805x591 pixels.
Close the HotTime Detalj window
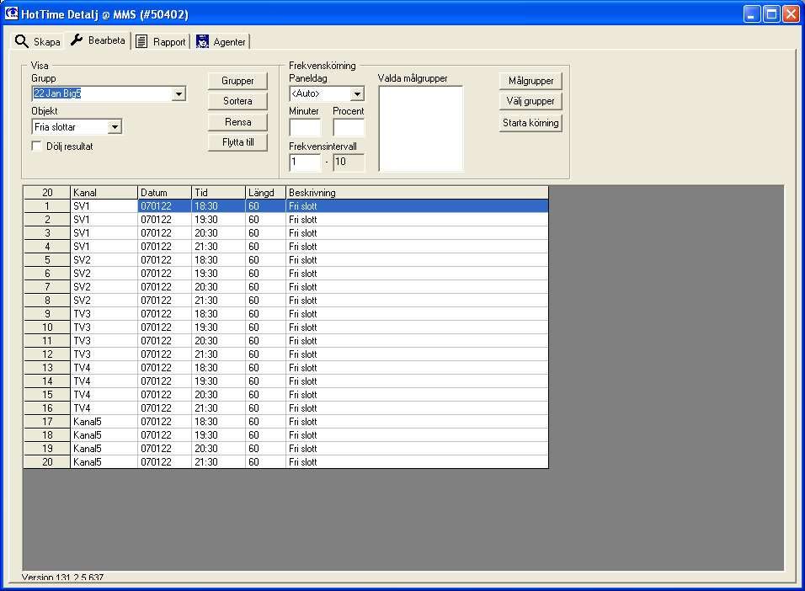(x=791, y=13)
